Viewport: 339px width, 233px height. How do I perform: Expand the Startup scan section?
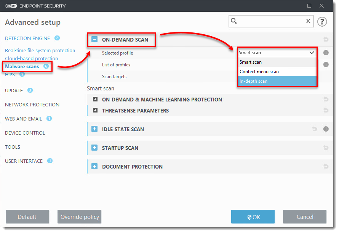click(x=94, y=148)
